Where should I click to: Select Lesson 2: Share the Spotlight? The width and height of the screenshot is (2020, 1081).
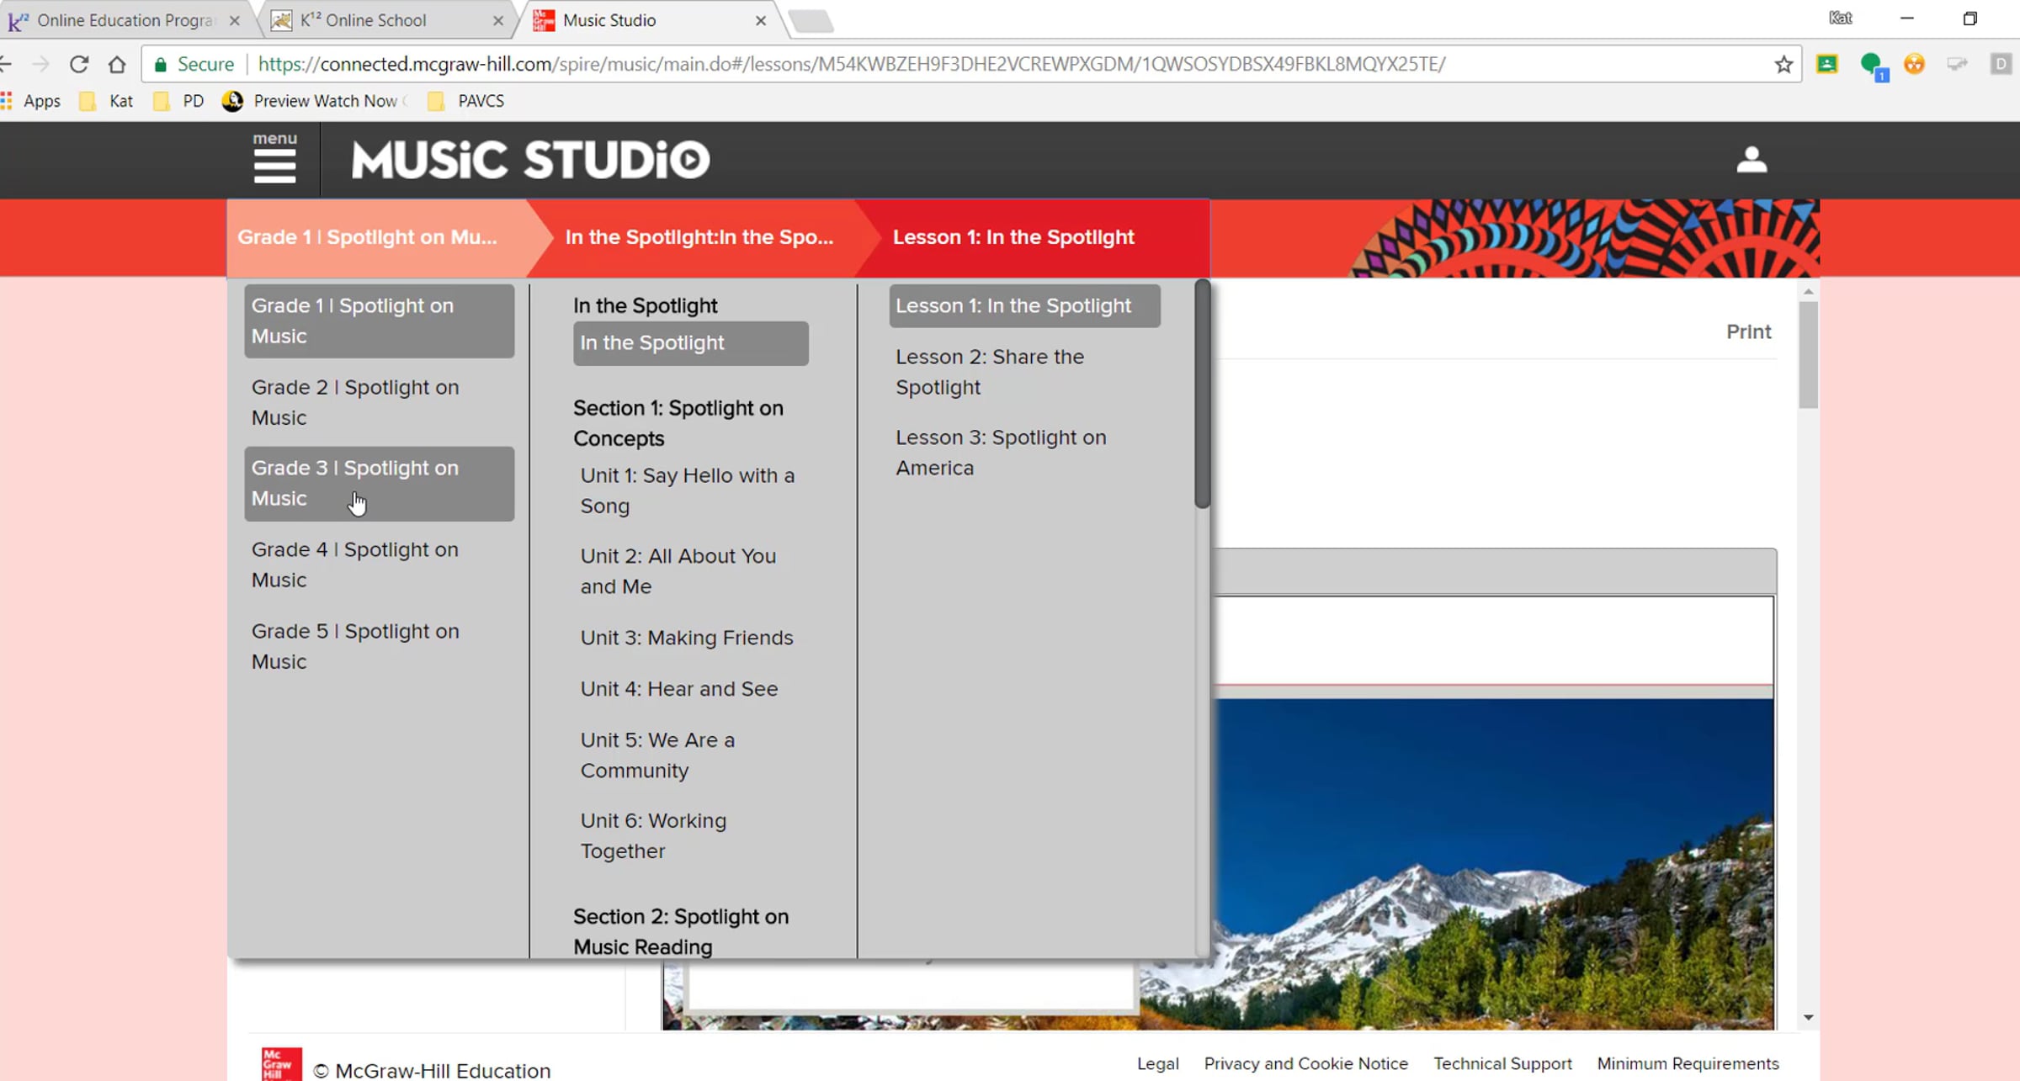click(1024, 372)
